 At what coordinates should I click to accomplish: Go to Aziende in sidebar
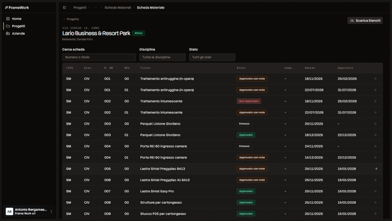[18, 33]
